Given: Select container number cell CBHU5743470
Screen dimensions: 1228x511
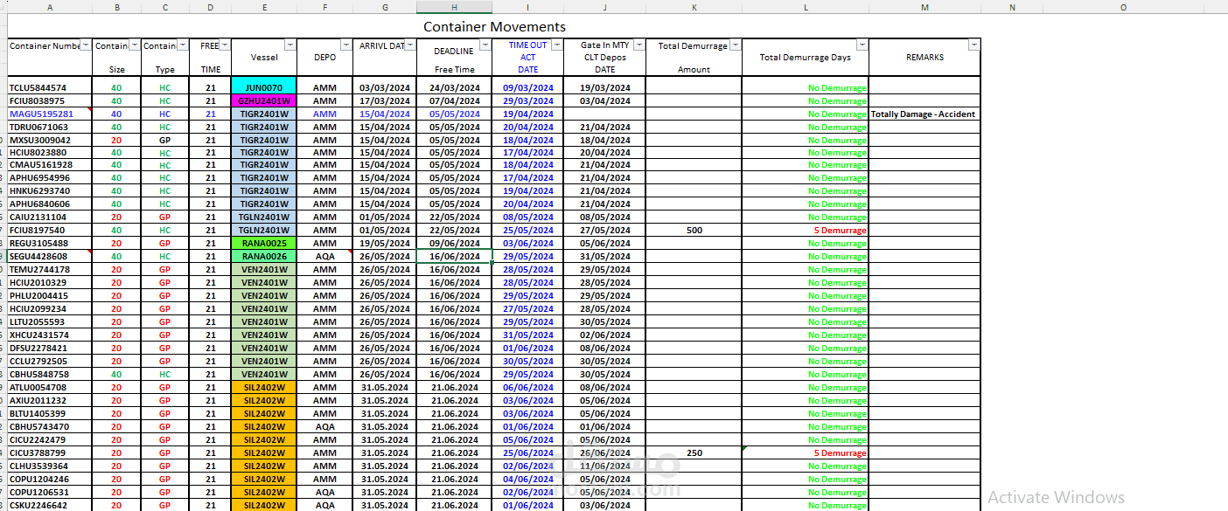Looking at the screenshot, I should [x=49, y=427].
